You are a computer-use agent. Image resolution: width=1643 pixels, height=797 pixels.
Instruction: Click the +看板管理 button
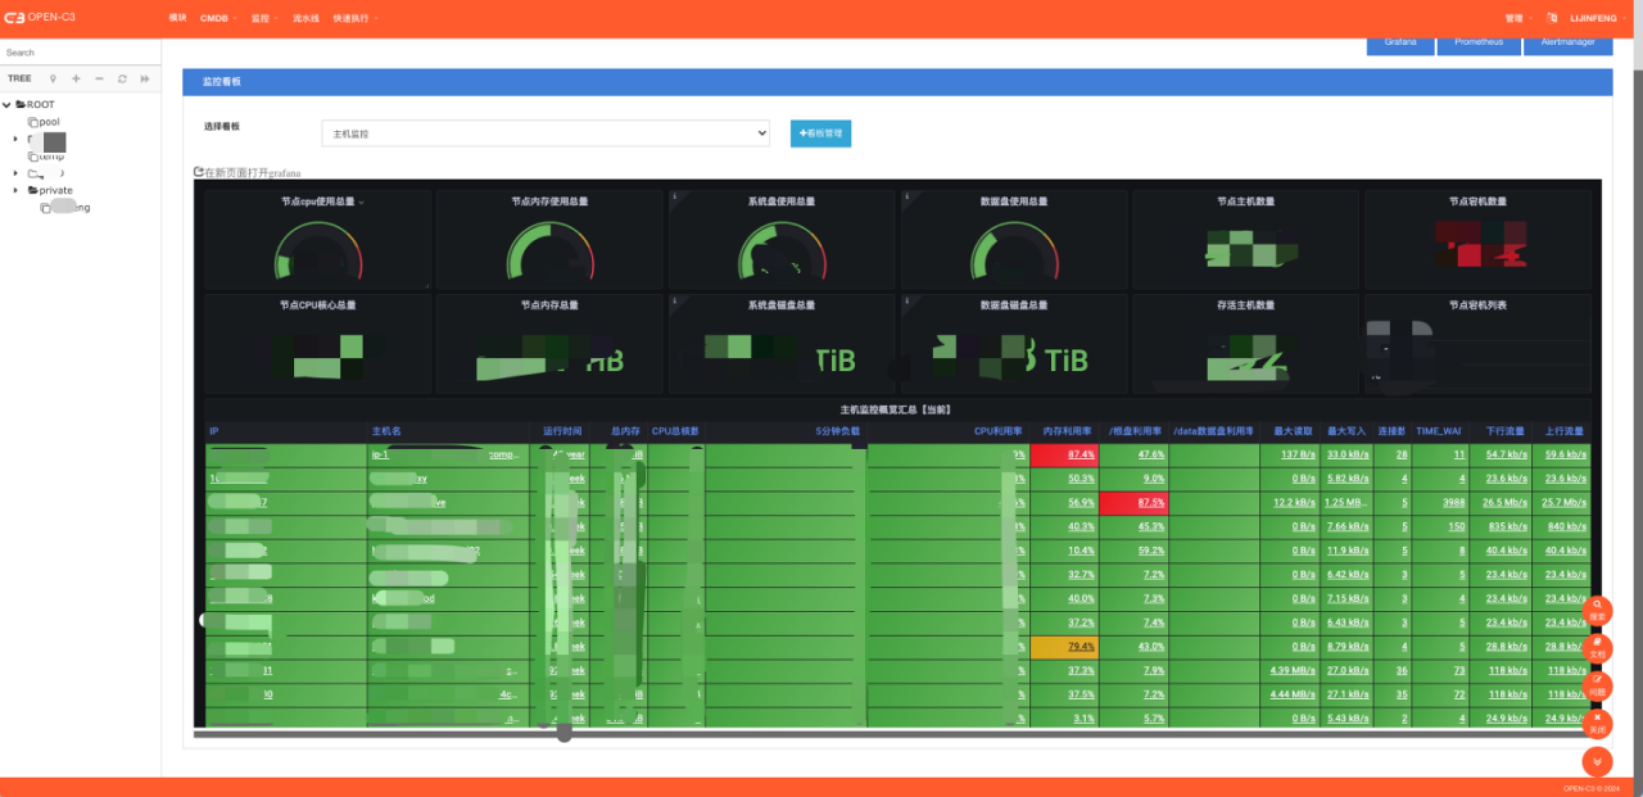tap(820, 133)
